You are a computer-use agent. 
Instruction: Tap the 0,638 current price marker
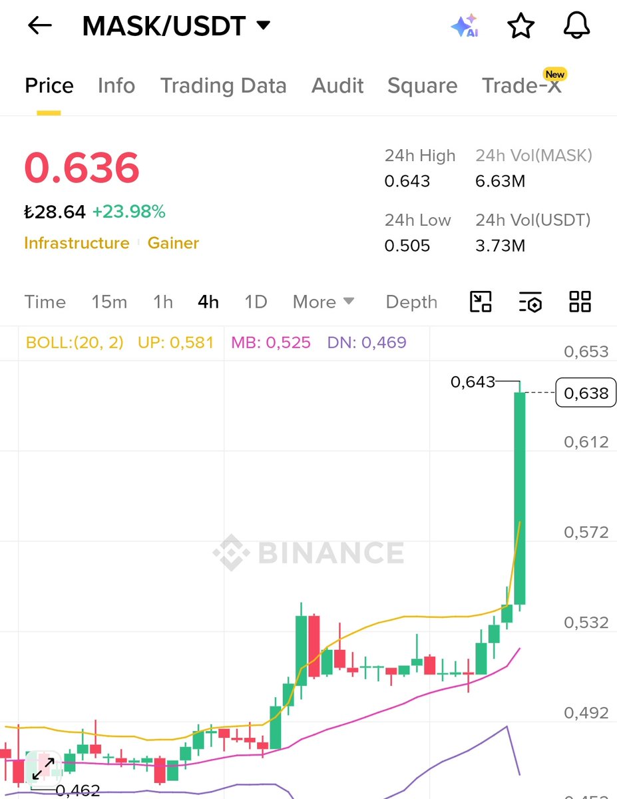586,394
